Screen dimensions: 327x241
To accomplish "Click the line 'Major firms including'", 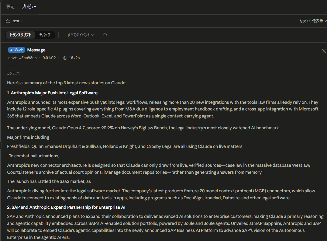I will (28, 137).
